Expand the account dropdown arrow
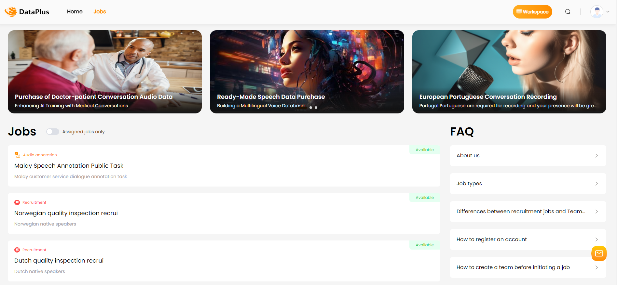The height and width of the screenshot is (285, 617). pos(608,12)
